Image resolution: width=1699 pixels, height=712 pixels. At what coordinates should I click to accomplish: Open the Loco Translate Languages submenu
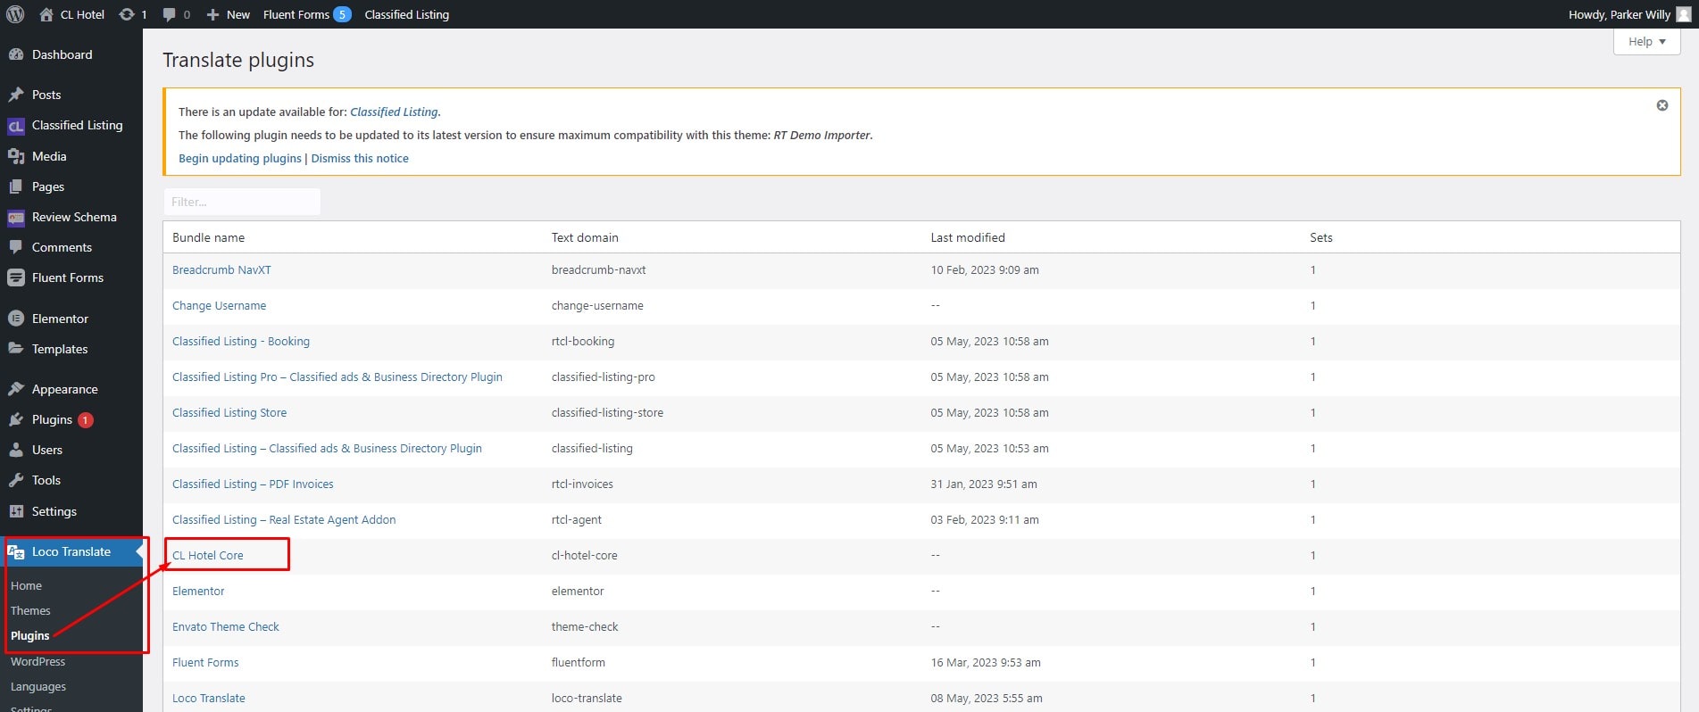click(38, 686)
